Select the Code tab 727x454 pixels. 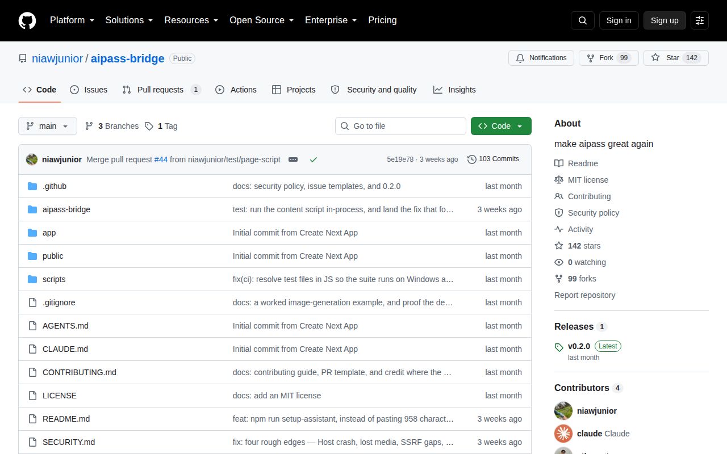[x=39, y=90]
